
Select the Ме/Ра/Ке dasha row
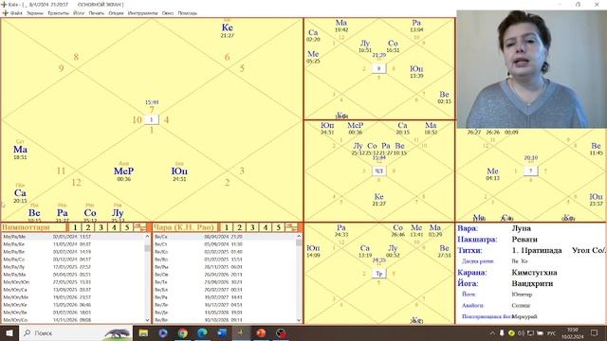pyautogui.click(x=73, y=244)
